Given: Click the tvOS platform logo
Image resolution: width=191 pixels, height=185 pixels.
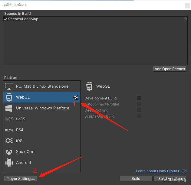Looking at the screenshot, I should point(9,119).
